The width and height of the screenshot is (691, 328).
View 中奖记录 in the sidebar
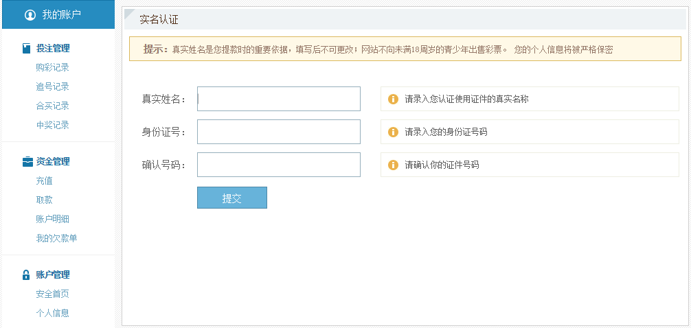pyautogui.click(x=52, y=125)
